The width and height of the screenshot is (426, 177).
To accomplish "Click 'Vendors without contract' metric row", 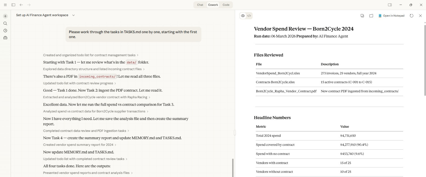I will click(x=329, y=172).
